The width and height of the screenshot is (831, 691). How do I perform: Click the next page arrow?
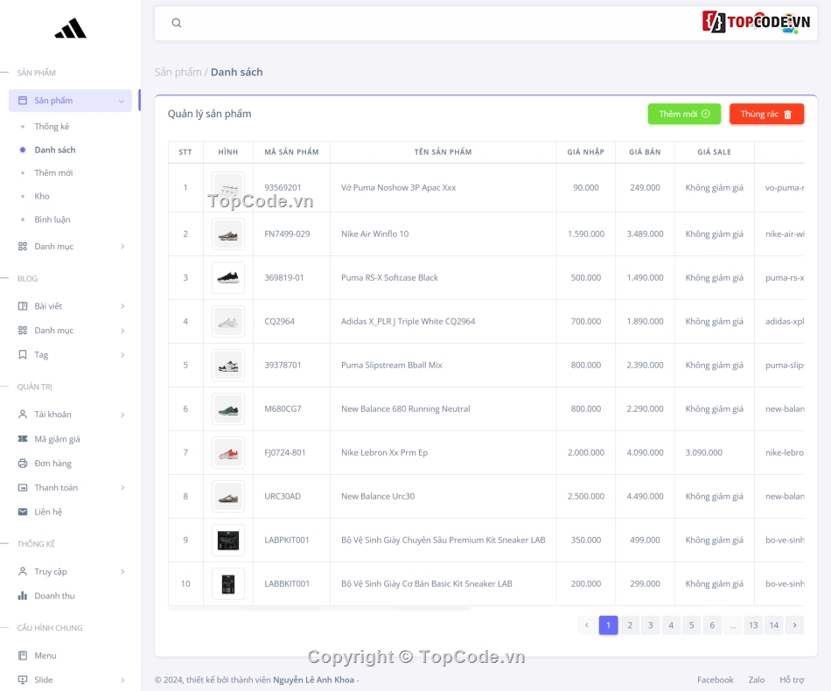click(x=794, y=625)
